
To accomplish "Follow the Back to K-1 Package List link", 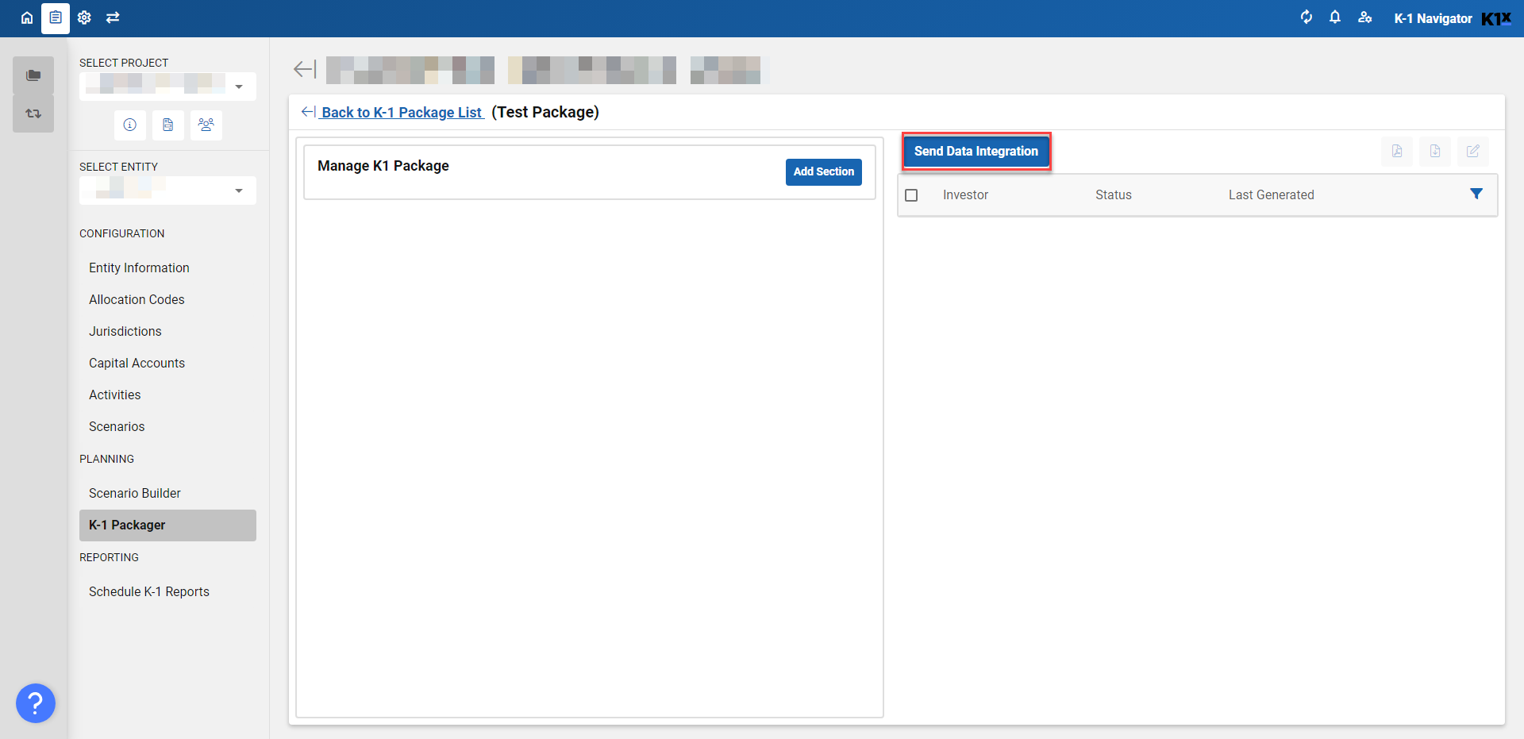I will (x=401, y=113).
